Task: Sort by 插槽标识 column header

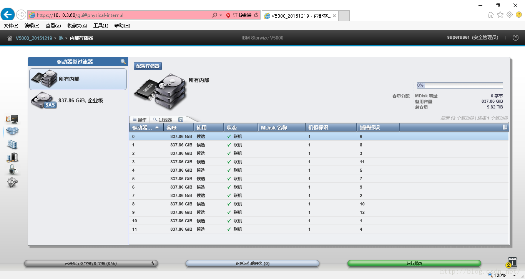Action: coord(378,127)
